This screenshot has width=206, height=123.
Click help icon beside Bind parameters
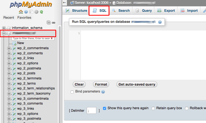(x=103, y=92)
